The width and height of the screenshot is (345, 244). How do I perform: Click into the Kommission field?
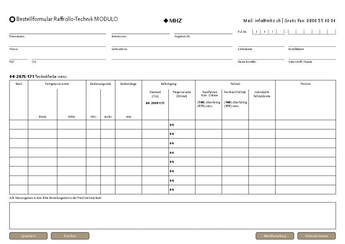tap(141, 31)
